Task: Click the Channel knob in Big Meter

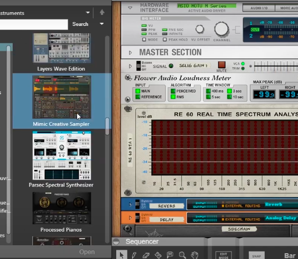Action: (221, 29)
